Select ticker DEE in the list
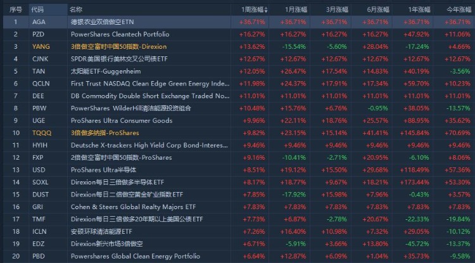Screen dimensions: 475x263 tap(38, 96)
